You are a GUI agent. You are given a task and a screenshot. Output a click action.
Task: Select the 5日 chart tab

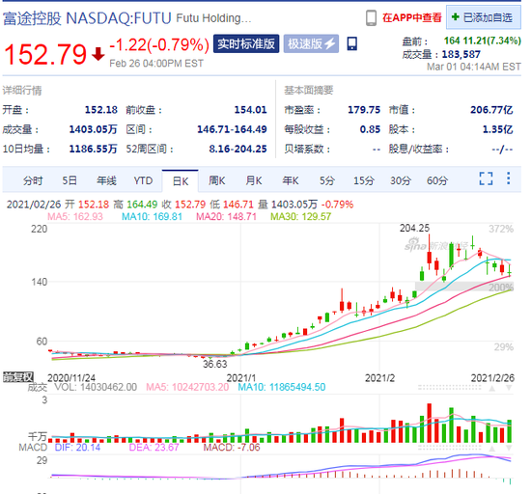click(70, 180)
